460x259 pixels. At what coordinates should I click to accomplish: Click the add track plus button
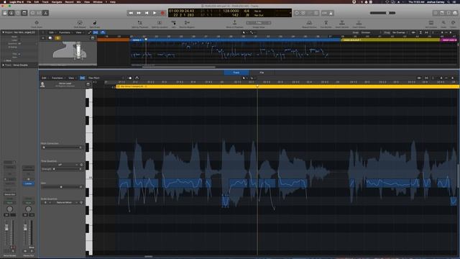coord(43,38)
